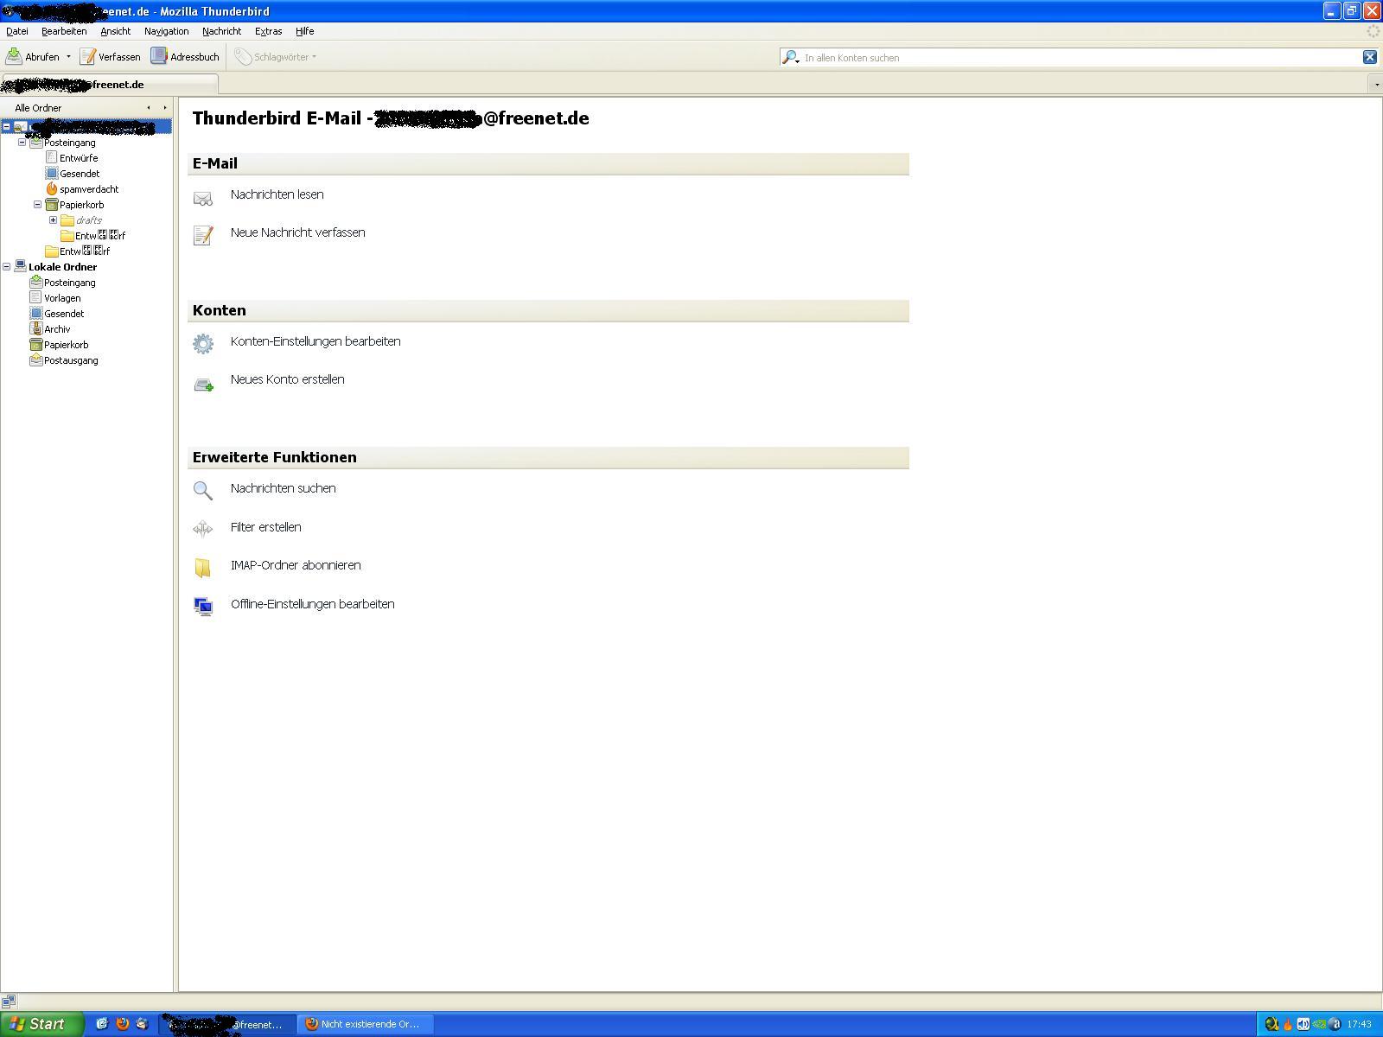Click the new account icon

[203, 385]
